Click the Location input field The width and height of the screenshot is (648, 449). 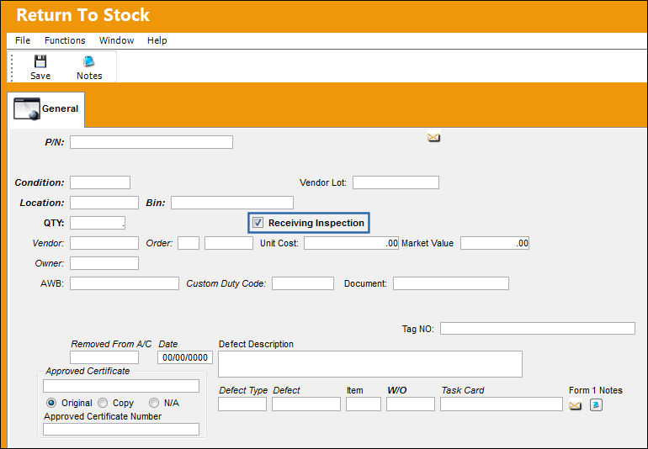click(x=104, y=203)
